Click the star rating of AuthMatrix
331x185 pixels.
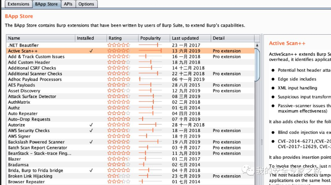click(x=119, y=102)
